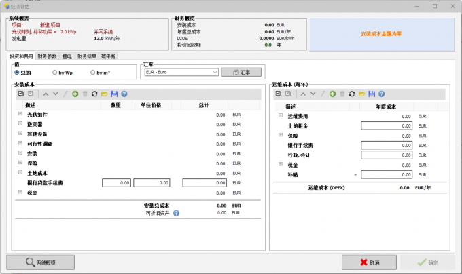Uncheck all items in installation costs toolbar
462x274 pixels.
pyautogui.click(x=31, y=94)
